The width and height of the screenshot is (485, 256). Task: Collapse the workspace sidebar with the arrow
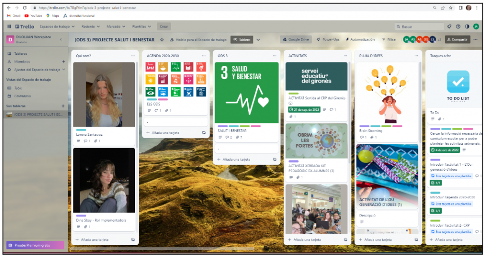pyautogui.click(x=61, y=40)
